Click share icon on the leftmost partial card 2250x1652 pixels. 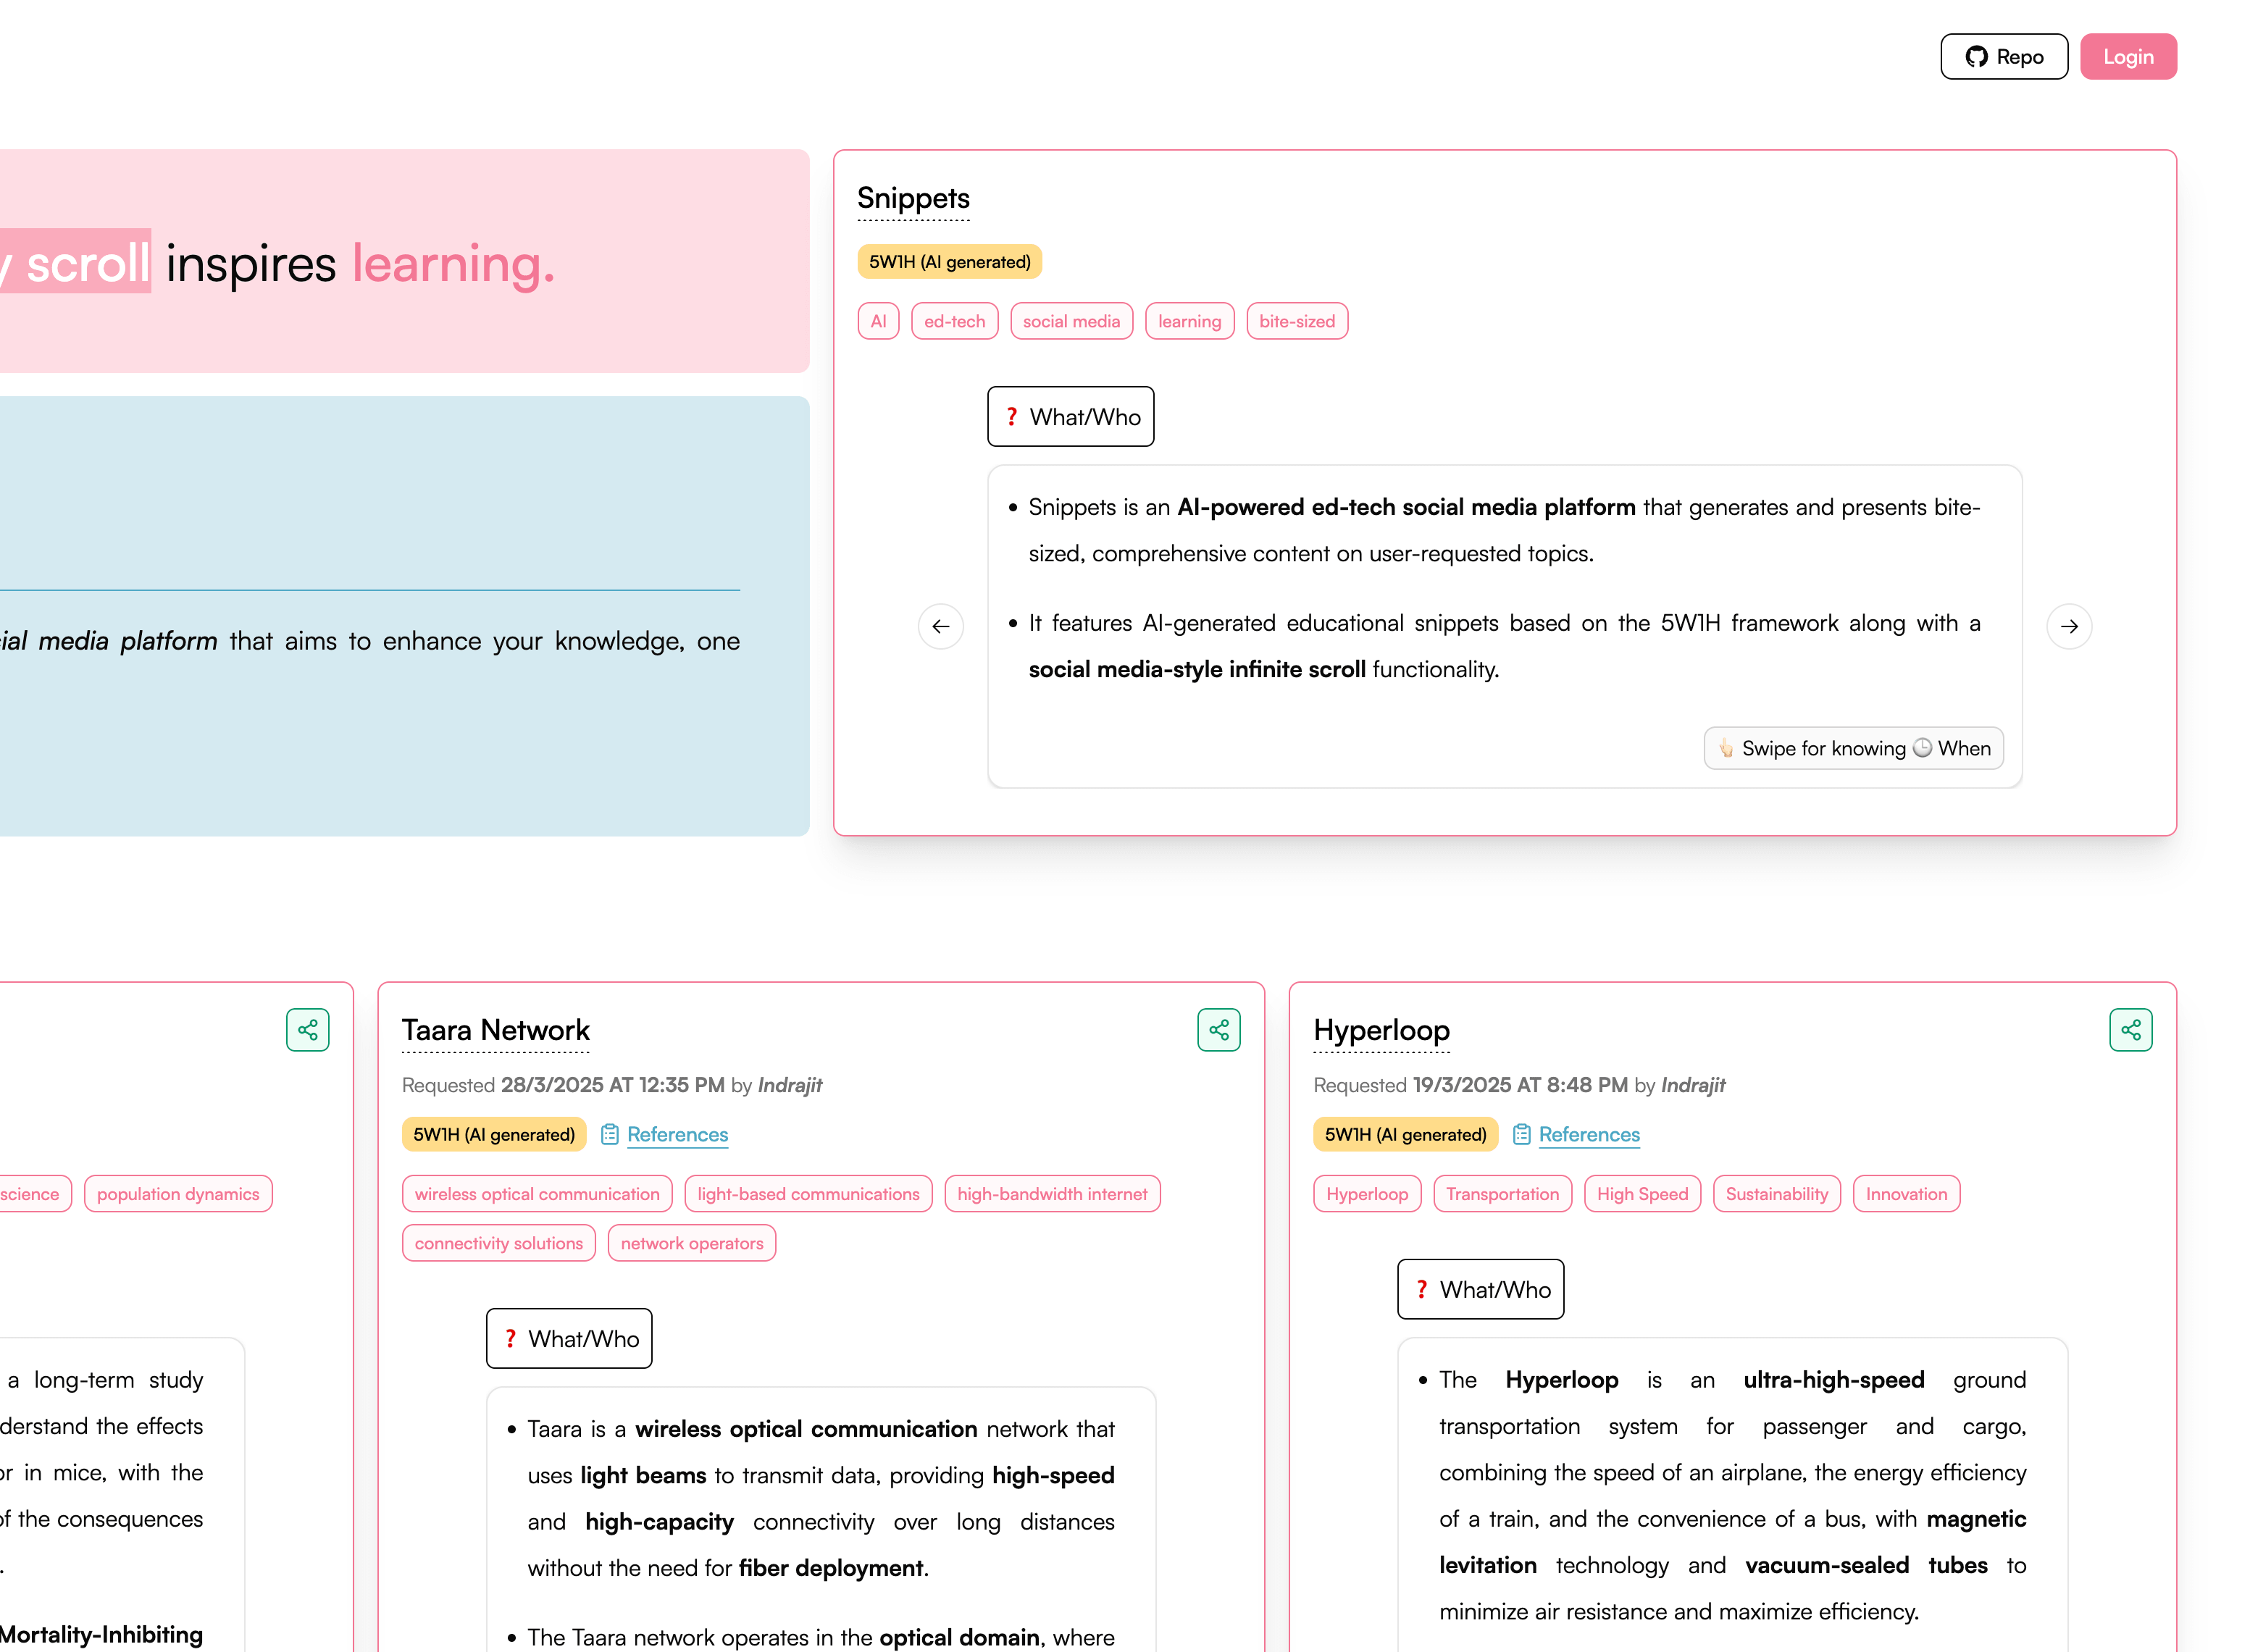(307, 1030)
